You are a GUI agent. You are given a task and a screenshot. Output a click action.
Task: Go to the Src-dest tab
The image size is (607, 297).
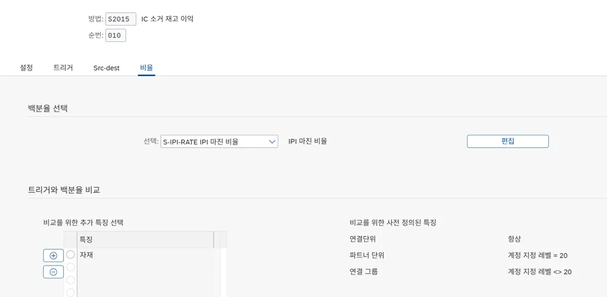coord(107,68)
